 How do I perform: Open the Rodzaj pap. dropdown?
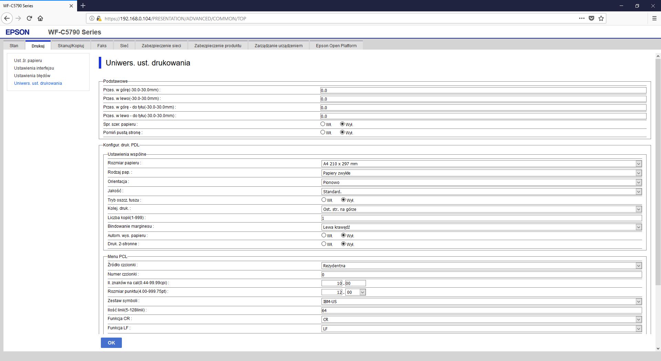(482, 173)
